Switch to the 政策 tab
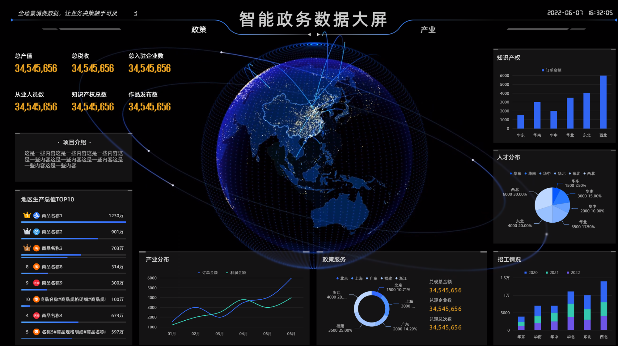618x346 pixels. tap(199, 30)
